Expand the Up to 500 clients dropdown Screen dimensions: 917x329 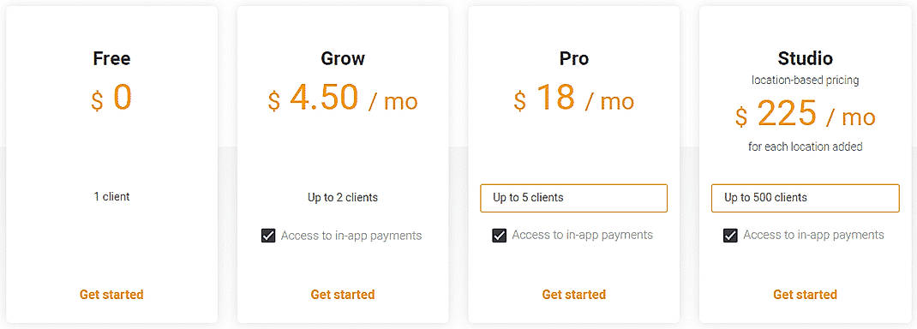(x=806, y=198)
